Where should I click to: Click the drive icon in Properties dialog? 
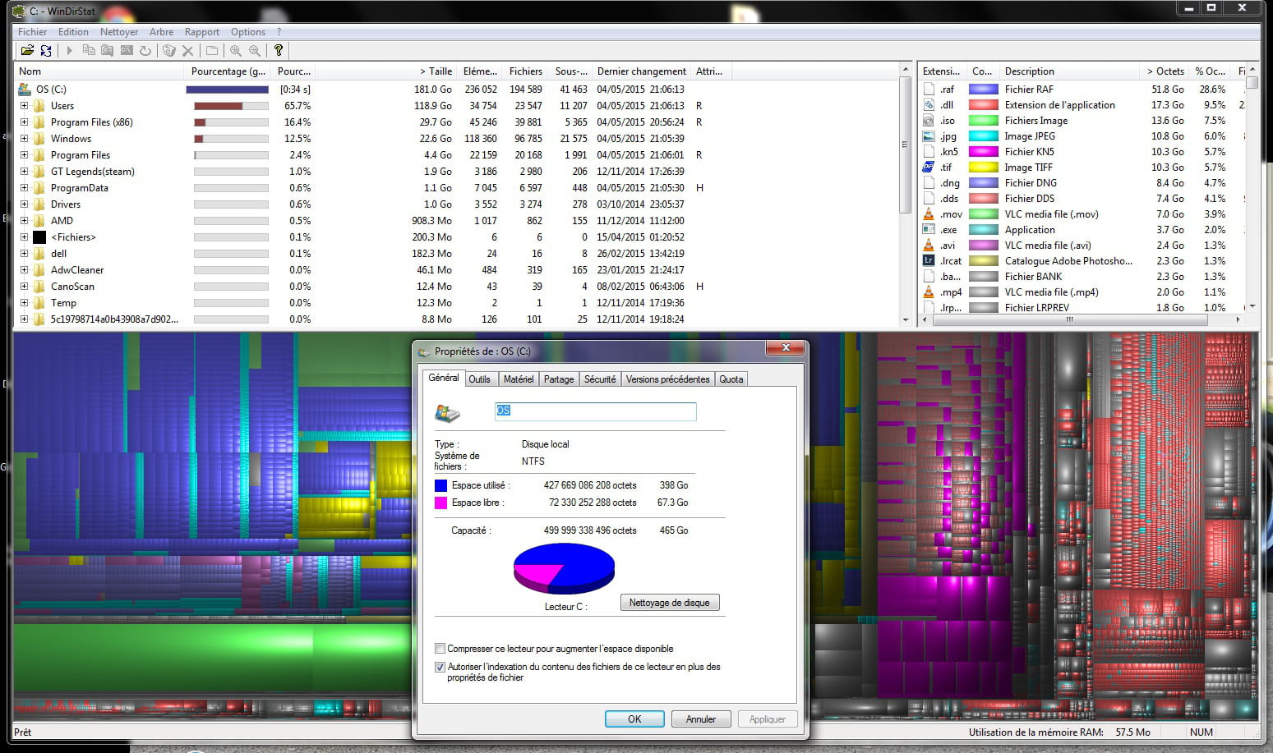pos(447,413)
